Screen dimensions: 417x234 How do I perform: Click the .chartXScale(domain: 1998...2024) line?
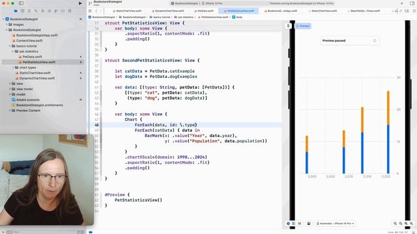[166, 157]
